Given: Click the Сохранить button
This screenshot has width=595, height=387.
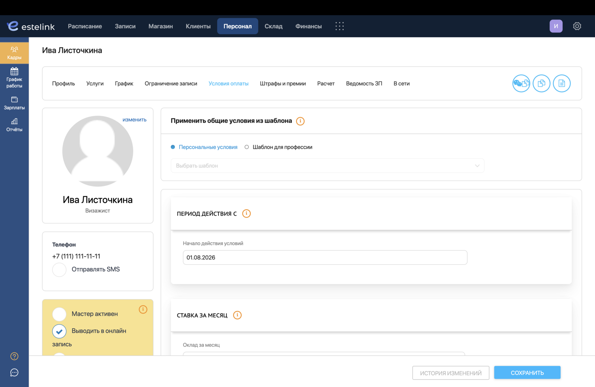Looking at the screenshot, I should coord(527,373).
